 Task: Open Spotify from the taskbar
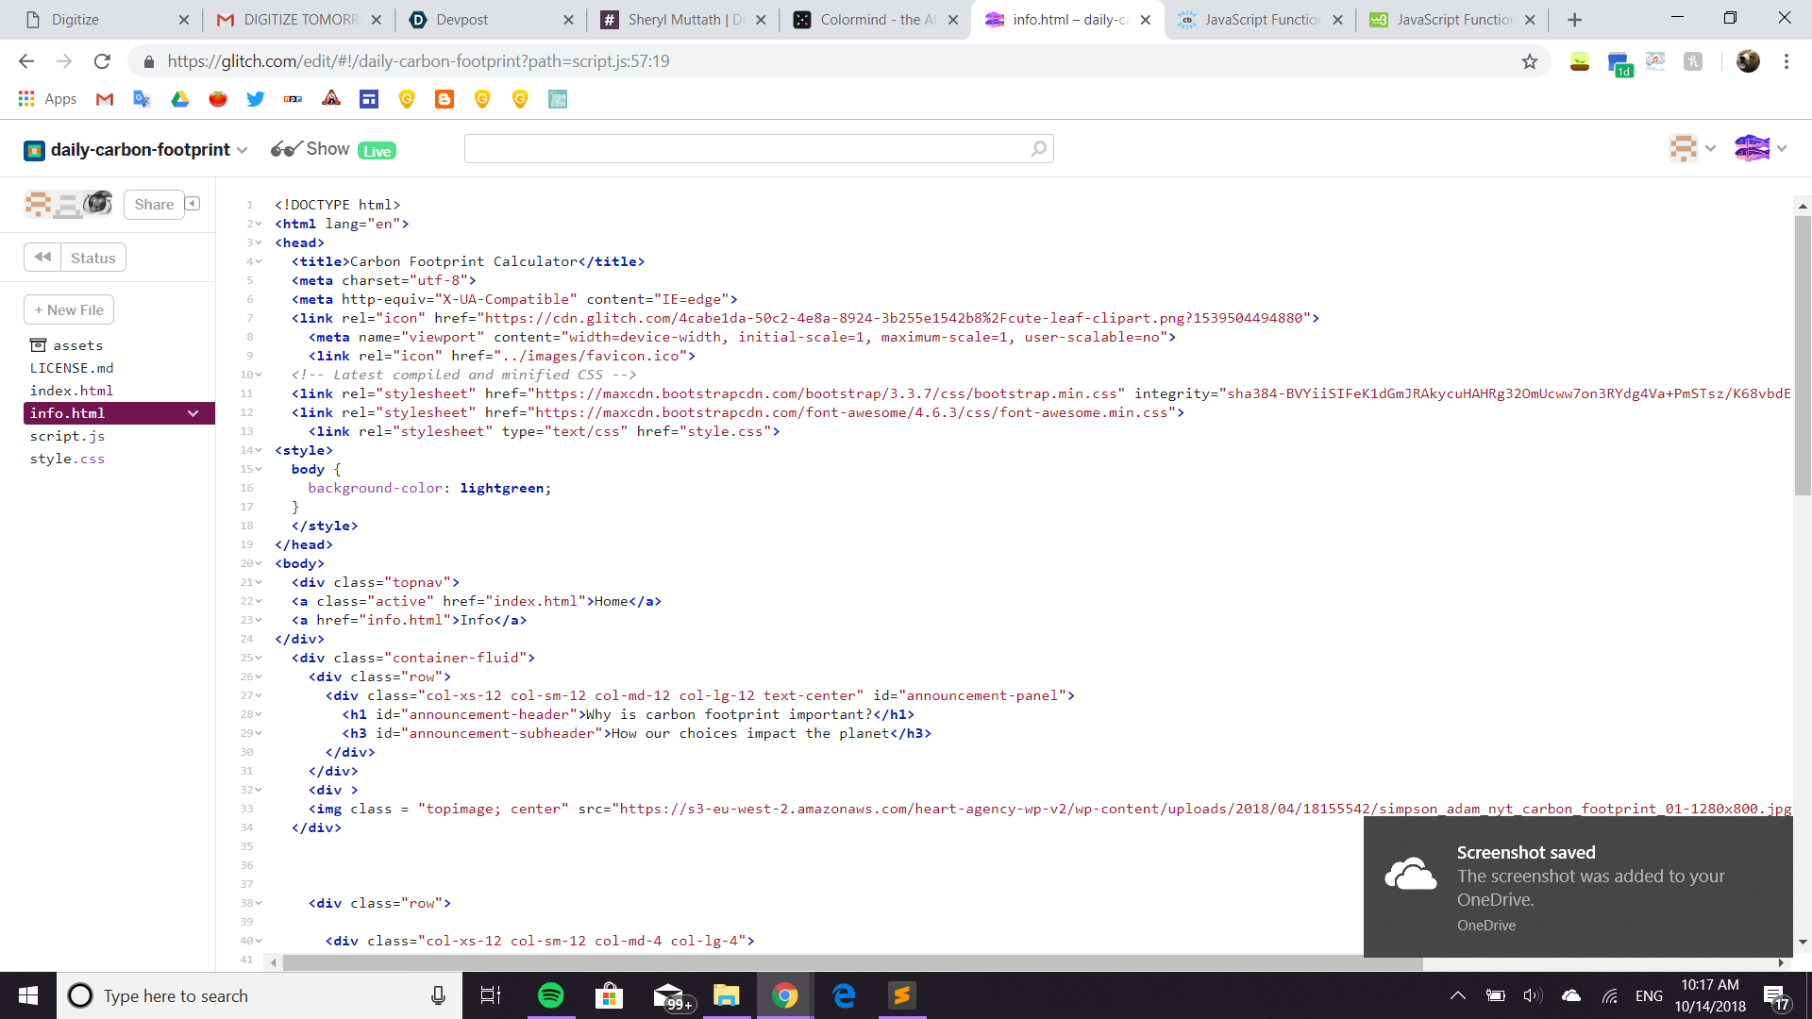tap(550, 995)
